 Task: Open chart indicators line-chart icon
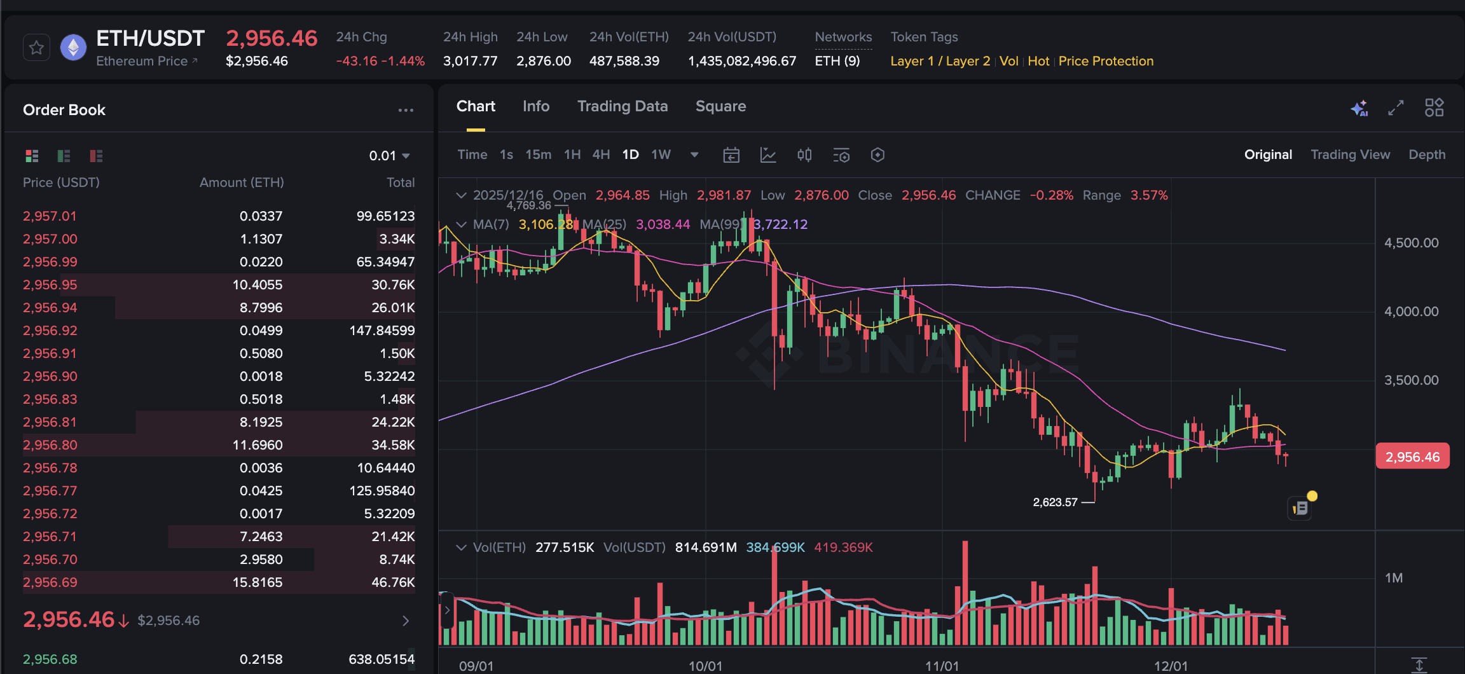[x=768, y=155]
